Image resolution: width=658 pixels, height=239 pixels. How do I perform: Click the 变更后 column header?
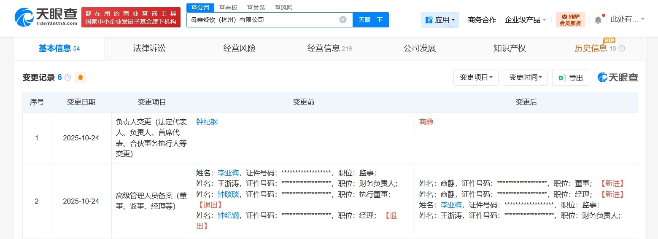(526, 102)
